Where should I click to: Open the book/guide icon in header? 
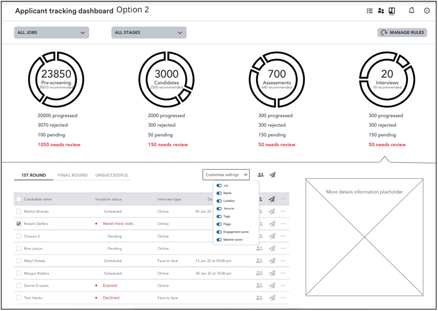coord(392,11)
